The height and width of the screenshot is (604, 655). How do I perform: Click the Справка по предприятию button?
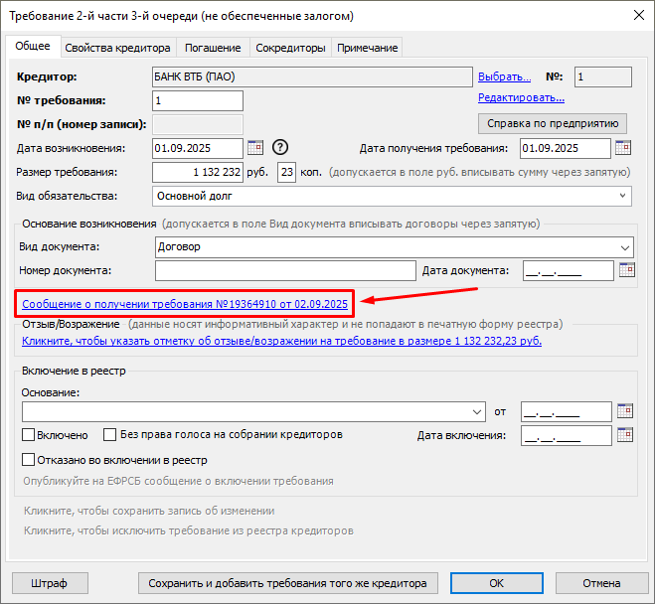click(553, 123)
